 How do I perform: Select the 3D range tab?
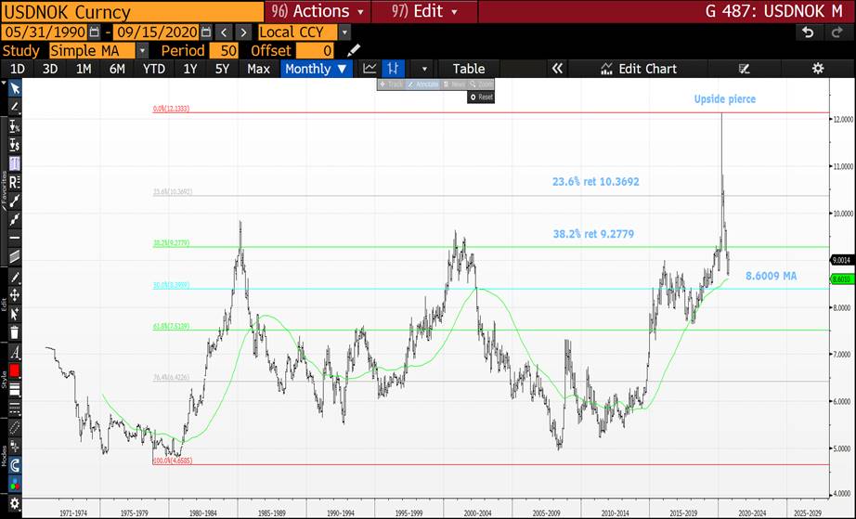(x=50, y=69)
